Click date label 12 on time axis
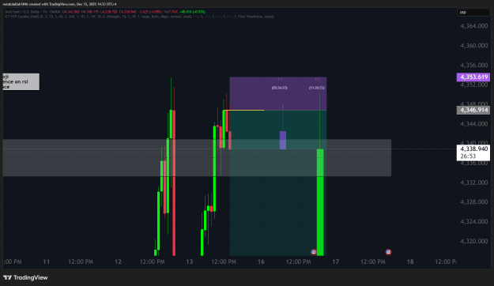The height and width of the screenshot is (286, 494). 118,262
